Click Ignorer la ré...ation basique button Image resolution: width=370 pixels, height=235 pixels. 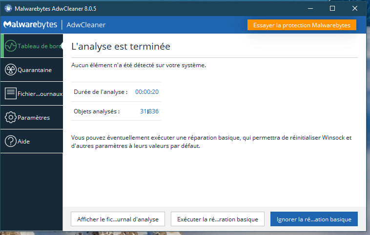[x=314, y=219]
